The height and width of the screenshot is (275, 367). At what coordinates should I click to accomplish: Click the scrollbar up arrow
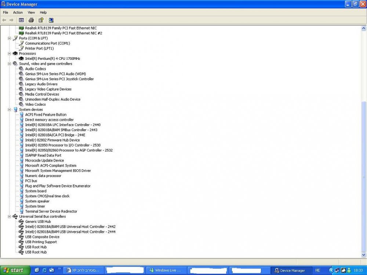[363, 28]
